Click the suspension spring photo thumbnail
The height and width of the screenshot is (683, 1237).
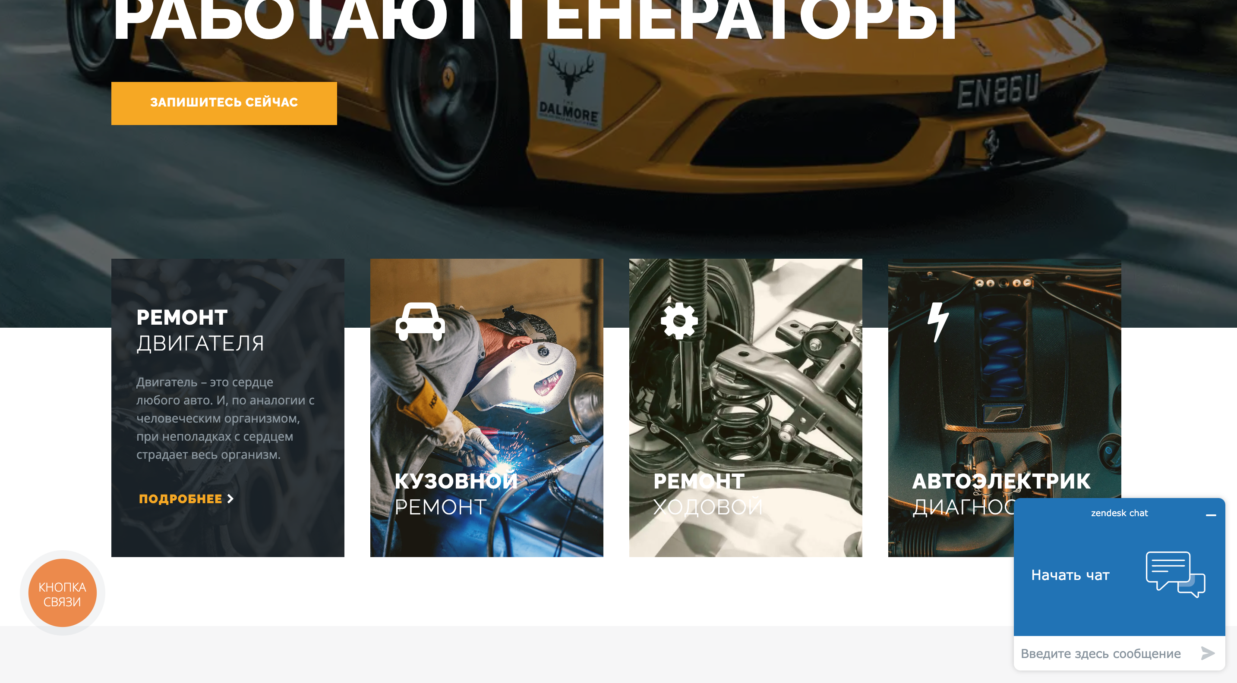(x=745, y=408)
